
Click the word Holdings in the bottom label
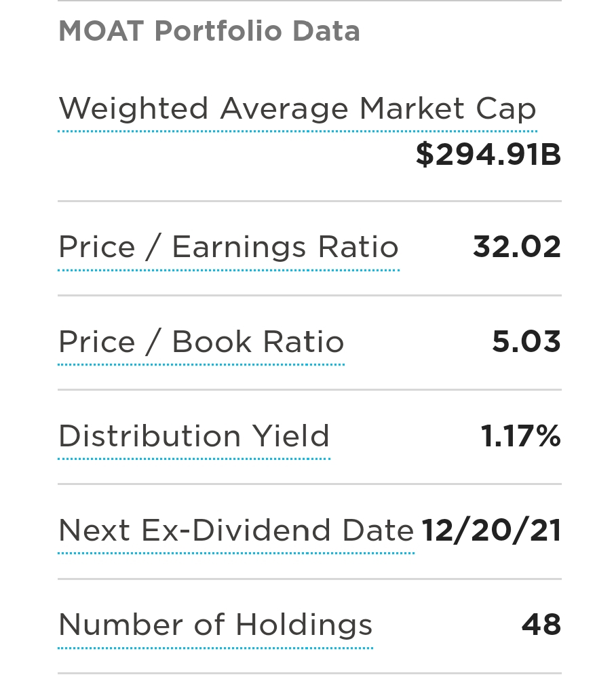click(x=304, y=625)
